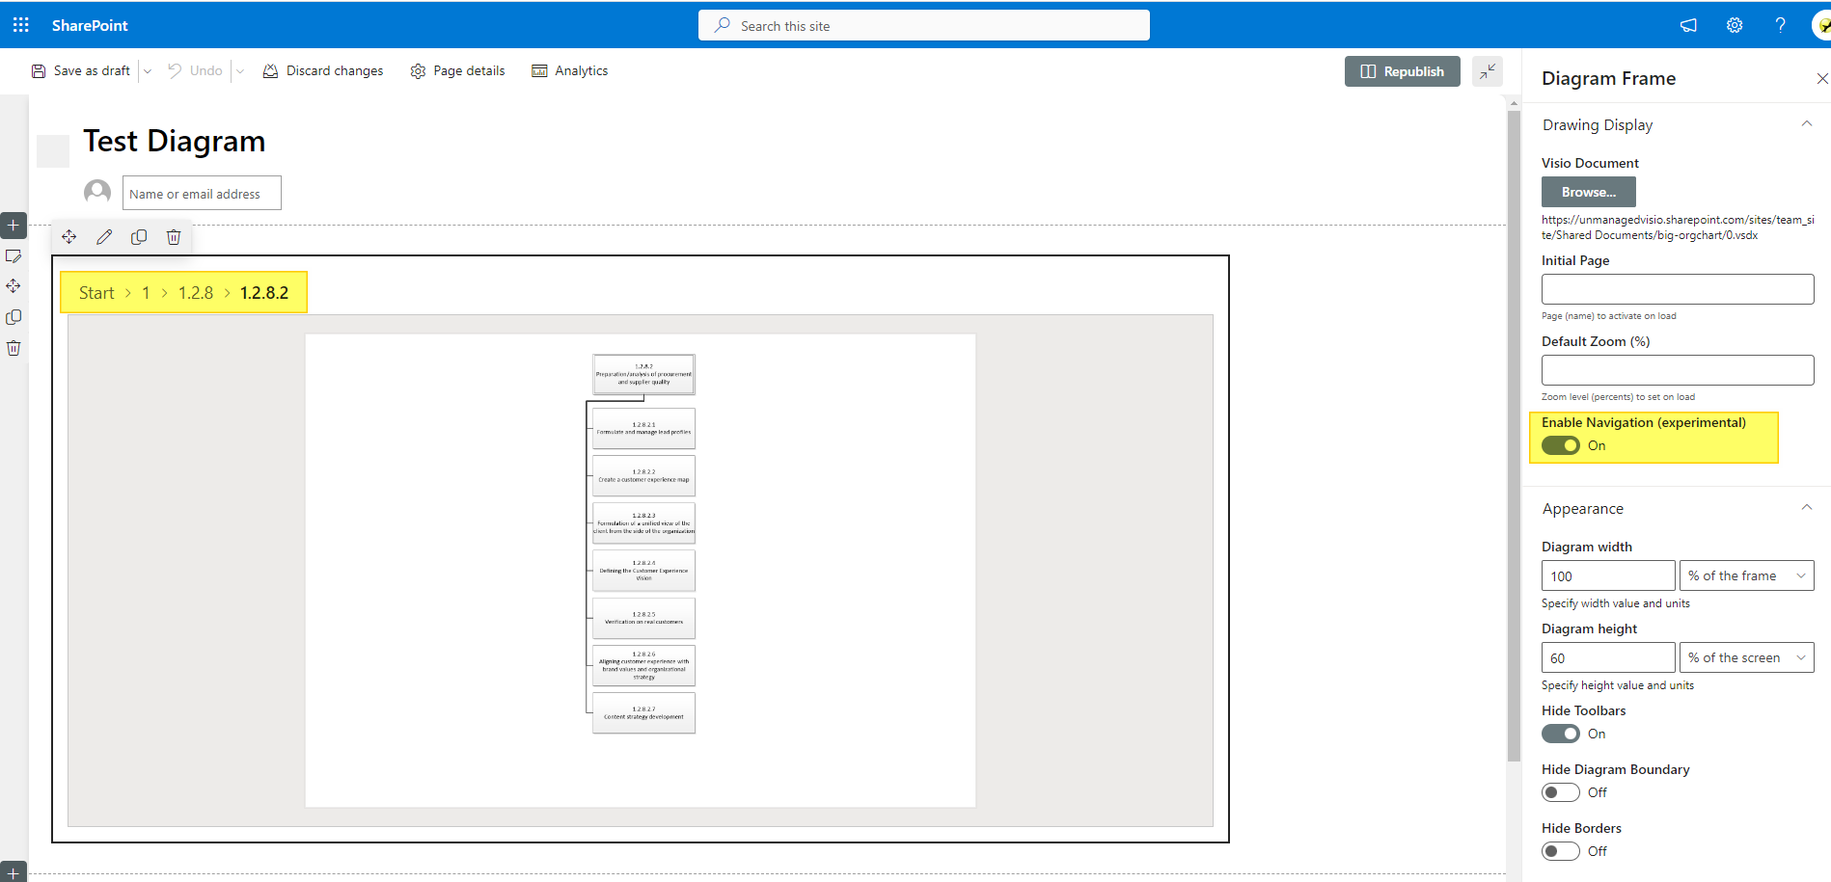1831x882 pixels.
Task: Collapse the editor with the shrink icon
Action: (x=1487, y=70)
